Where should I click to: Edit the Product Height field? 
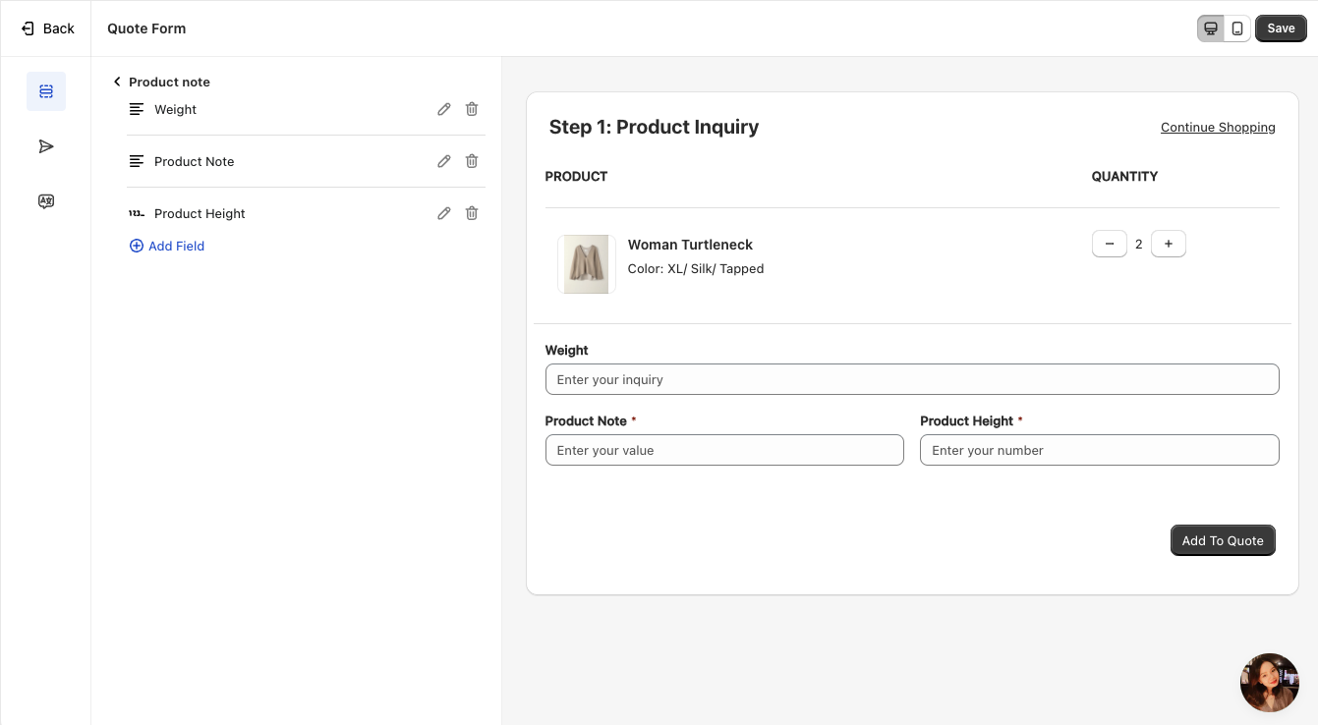point(444,213)
